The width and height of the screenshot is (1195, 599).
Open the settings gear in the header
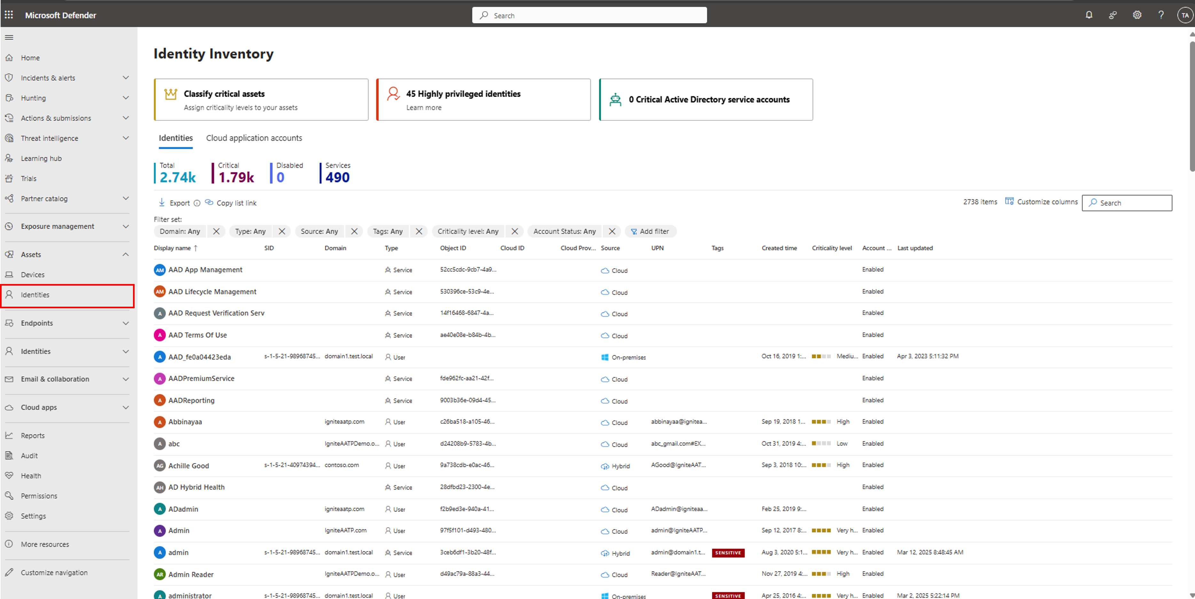coord(1137,15)
